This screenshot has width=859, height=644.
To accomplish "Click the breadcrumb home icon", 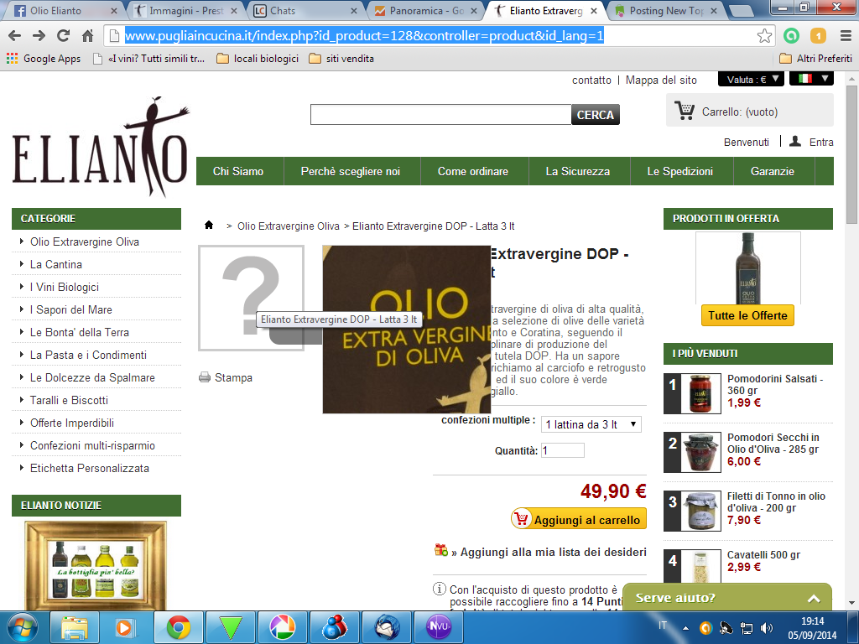I will click(209, 225).
